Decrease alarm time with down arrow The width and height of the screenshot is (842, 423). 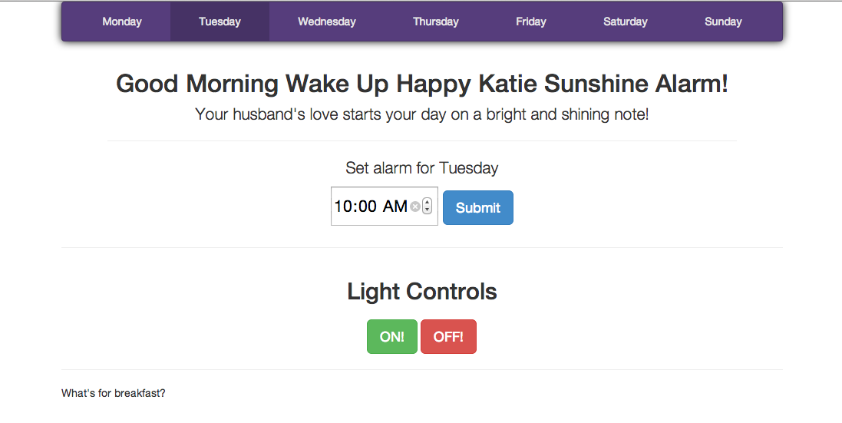coord(428,210)
